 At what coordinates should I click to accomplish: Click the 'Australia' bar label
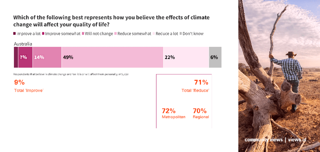23,44
